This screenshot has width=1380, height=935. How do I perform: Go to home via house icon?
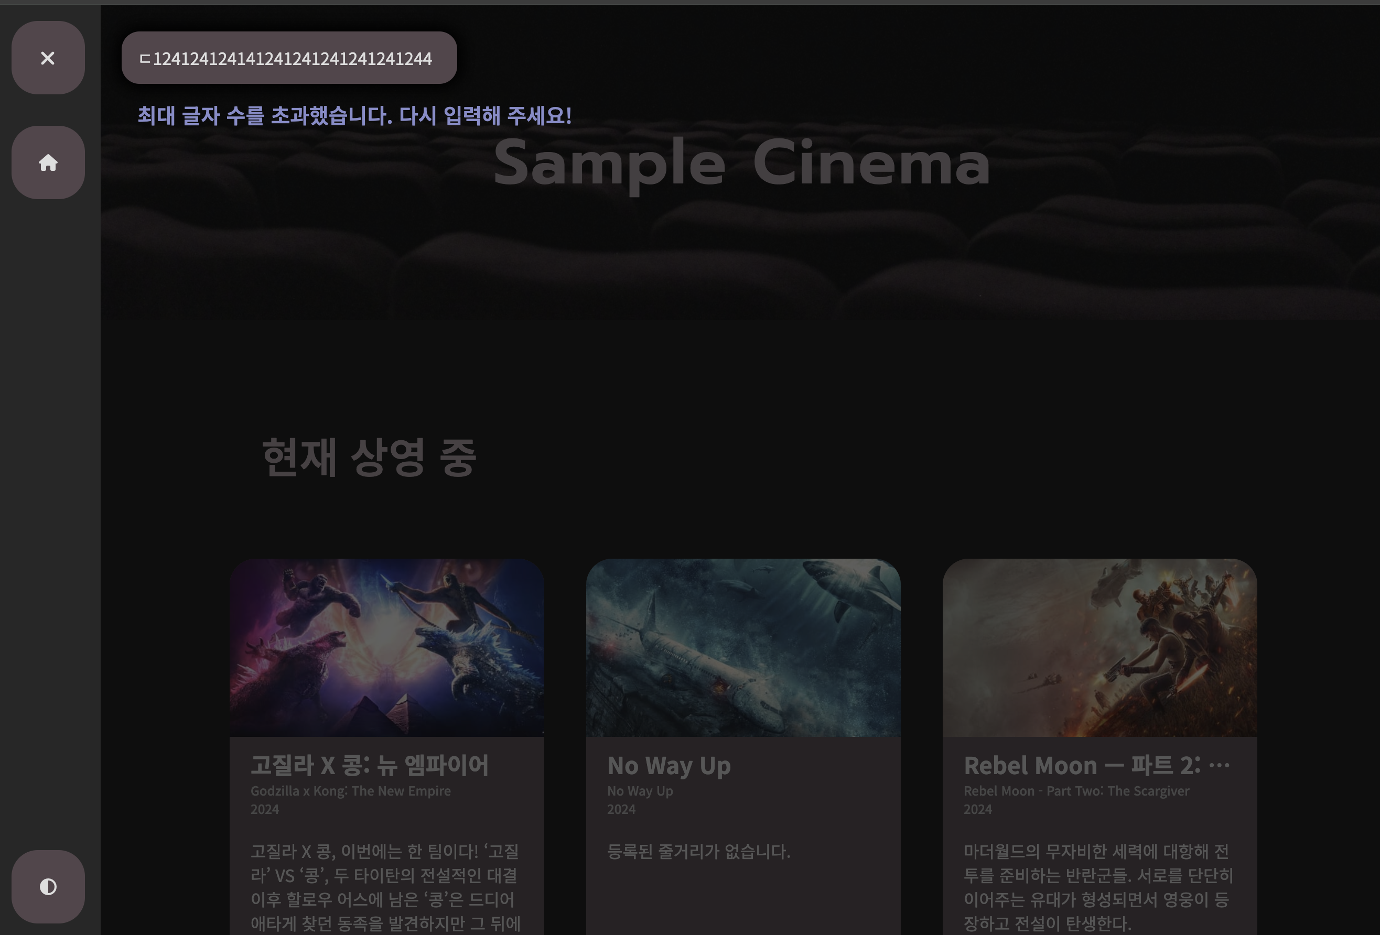point(48,162)
